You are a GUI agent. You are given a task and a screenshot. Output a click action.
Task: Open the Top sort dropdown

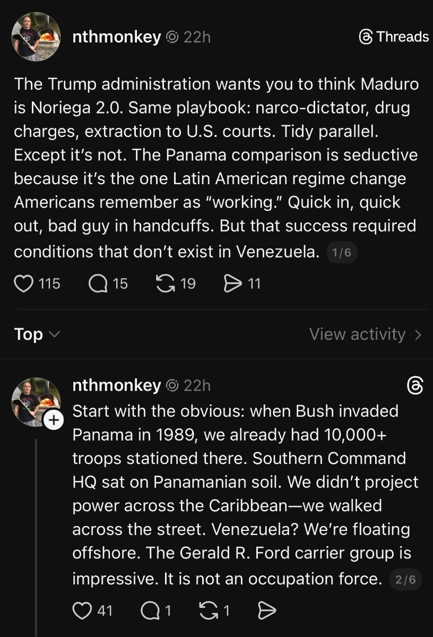click(37, 334)
